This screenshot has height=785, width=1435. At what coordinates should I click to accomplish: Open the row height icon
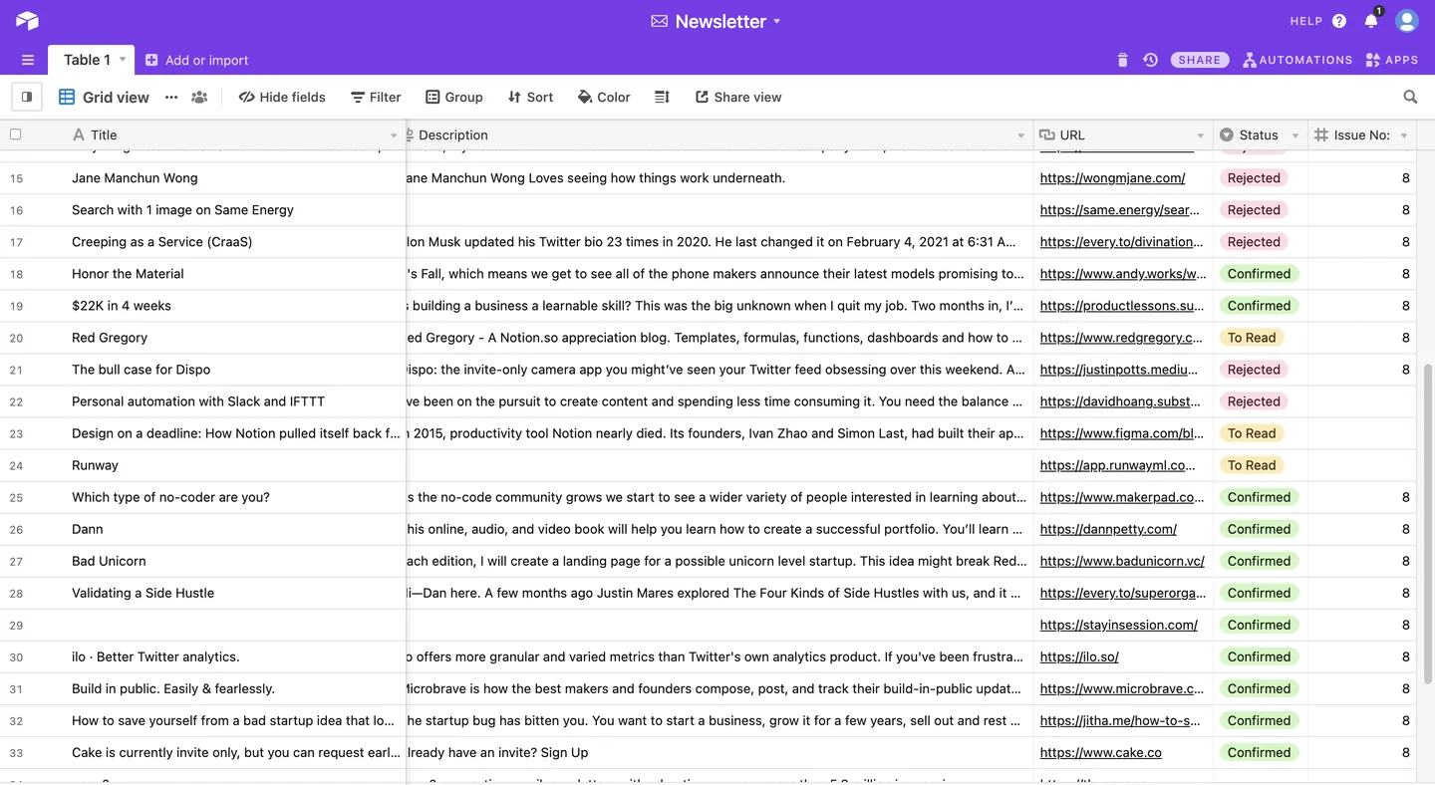tap(662, 97)
